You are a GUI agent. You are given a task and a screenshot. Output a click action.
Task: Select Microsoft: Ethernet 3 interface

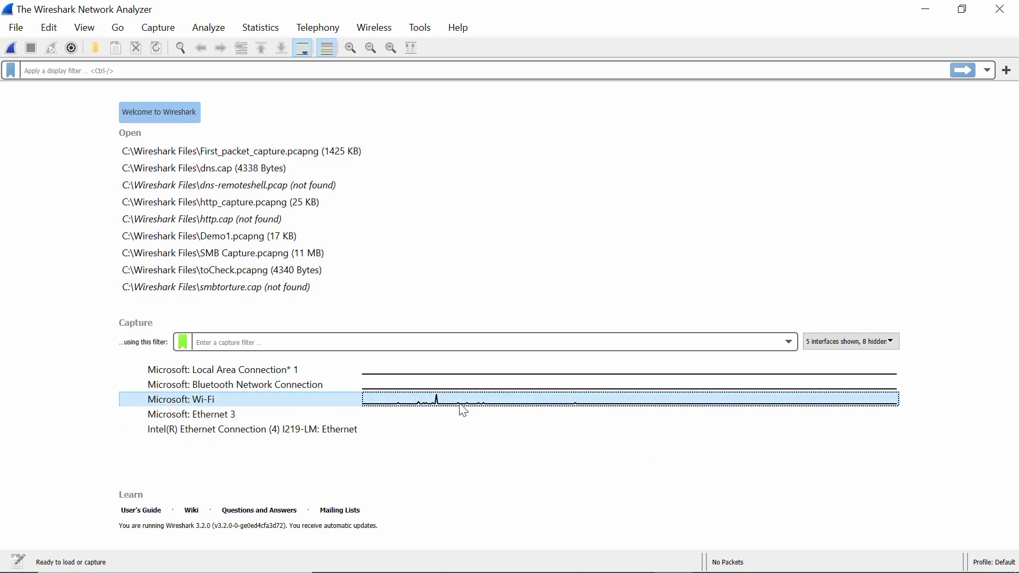(x=192, y=414)
